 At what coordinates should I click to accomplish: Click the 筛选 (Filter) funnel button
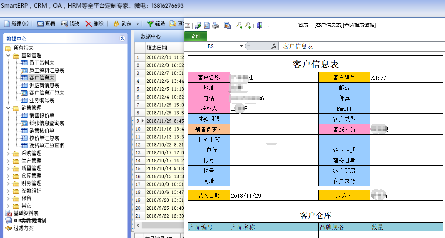click(156, 24)
